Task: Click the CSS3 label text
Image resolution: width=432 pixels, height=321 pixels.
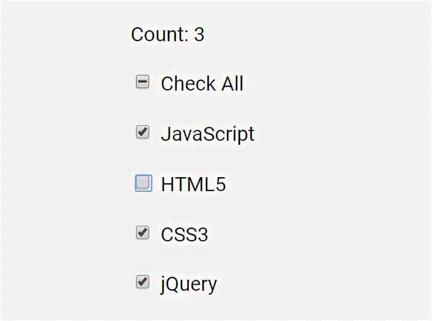Action: (x=184, y=234)
